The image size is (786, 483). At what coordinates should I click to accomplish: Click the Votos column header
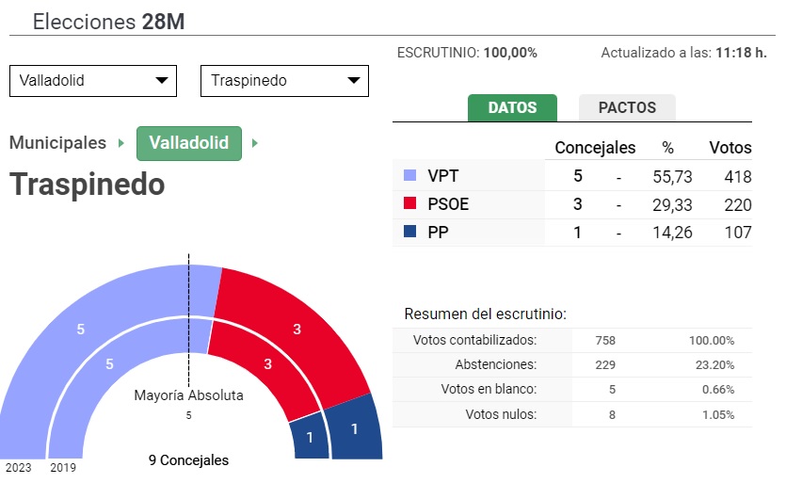730,148
